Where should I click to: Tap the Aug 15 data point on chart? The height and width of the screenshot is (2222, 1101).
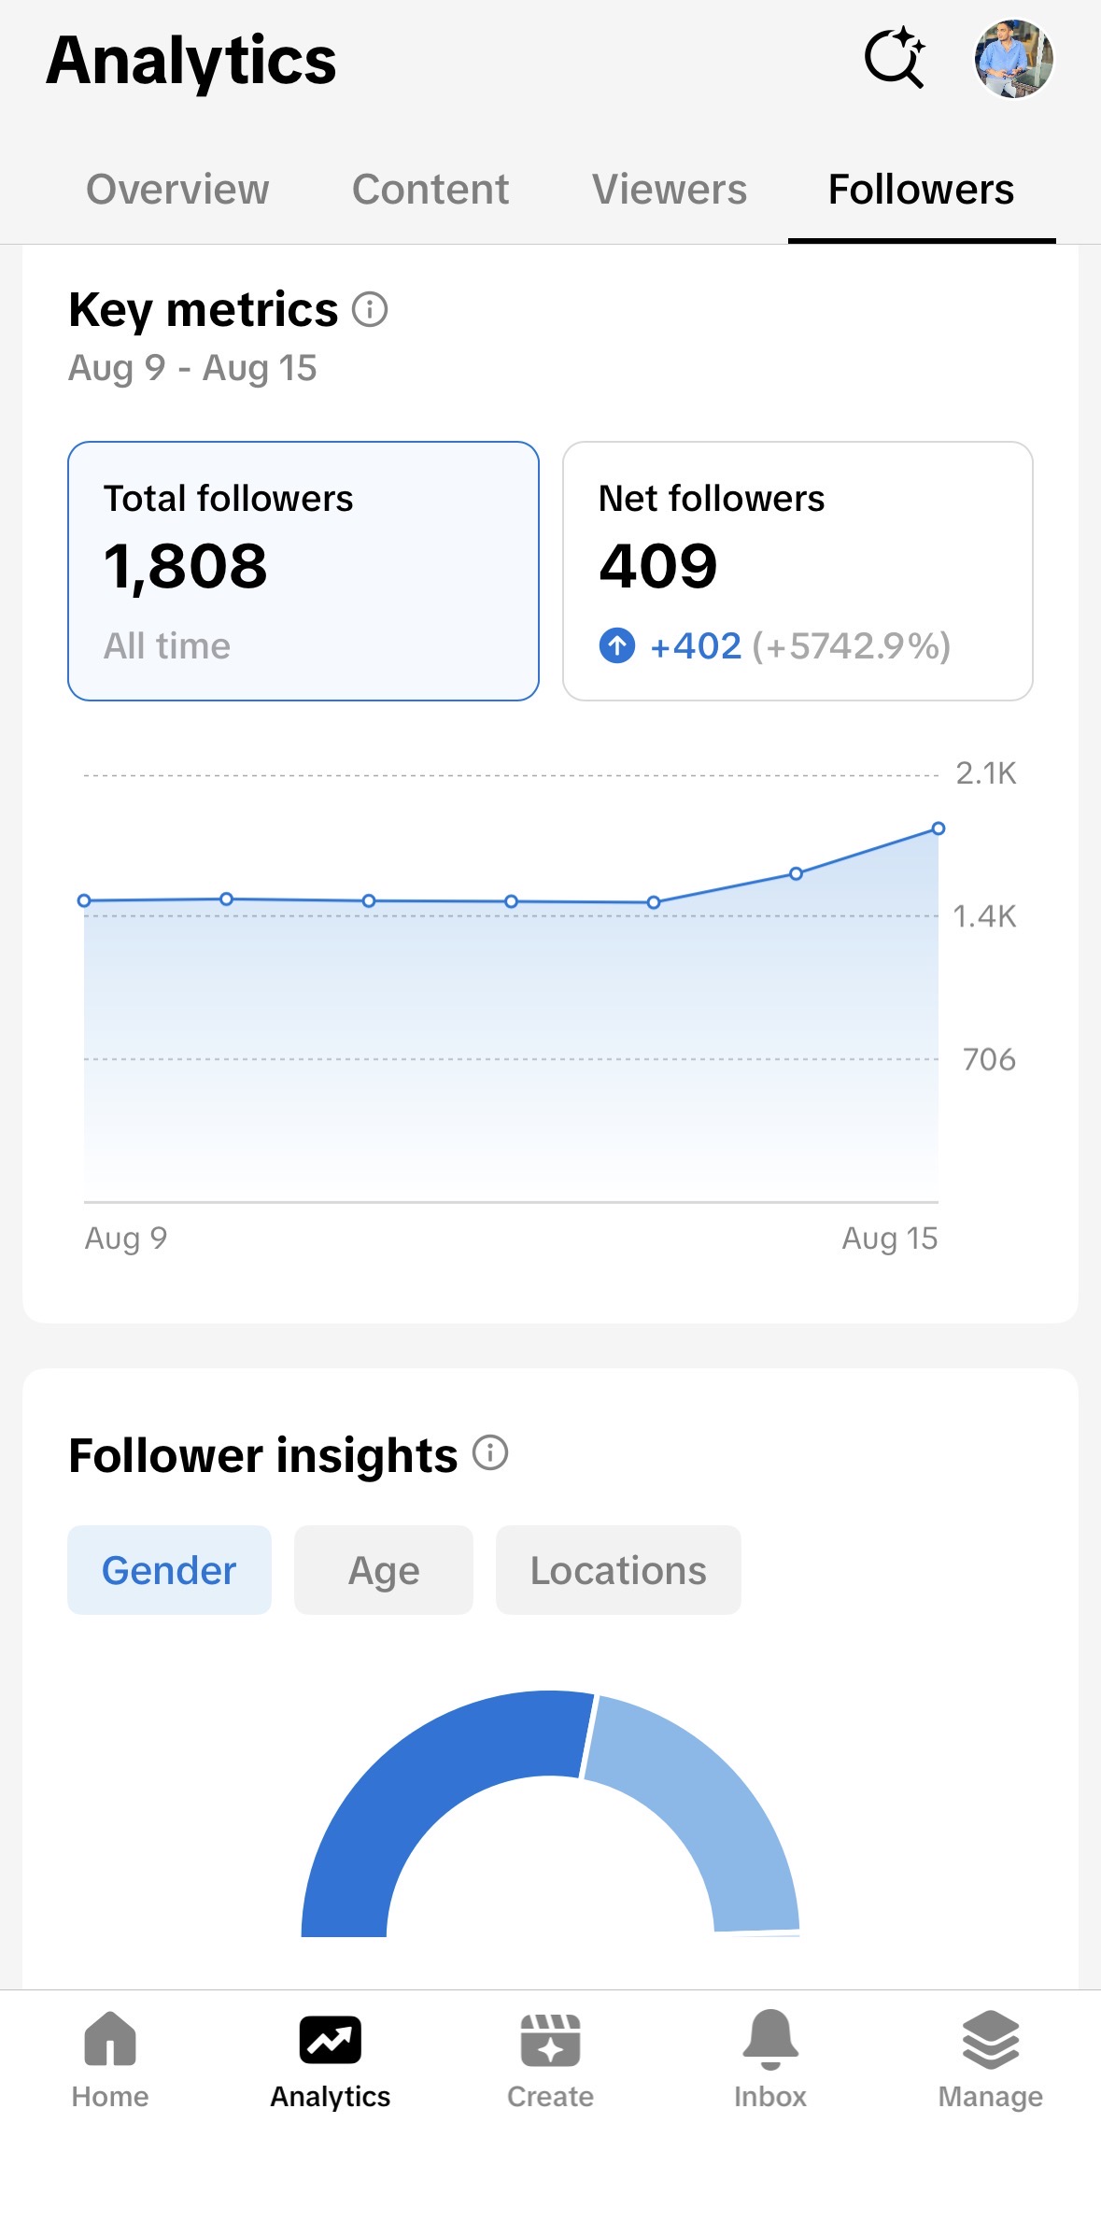click(939, 828)
